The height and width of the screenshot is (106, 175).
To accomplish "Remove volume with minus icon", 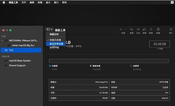I will click(x=125, y=29).
